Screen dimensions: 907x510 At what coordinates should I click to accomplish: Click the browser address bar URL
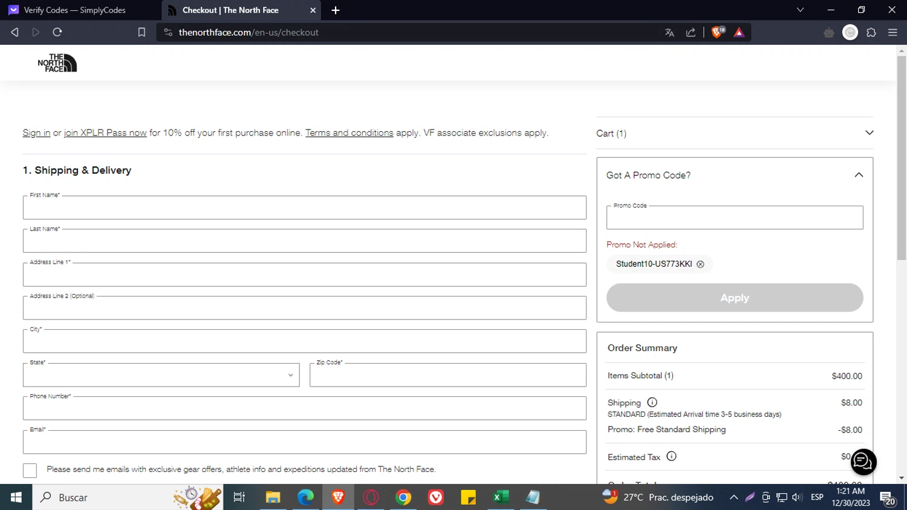(249, 33)
